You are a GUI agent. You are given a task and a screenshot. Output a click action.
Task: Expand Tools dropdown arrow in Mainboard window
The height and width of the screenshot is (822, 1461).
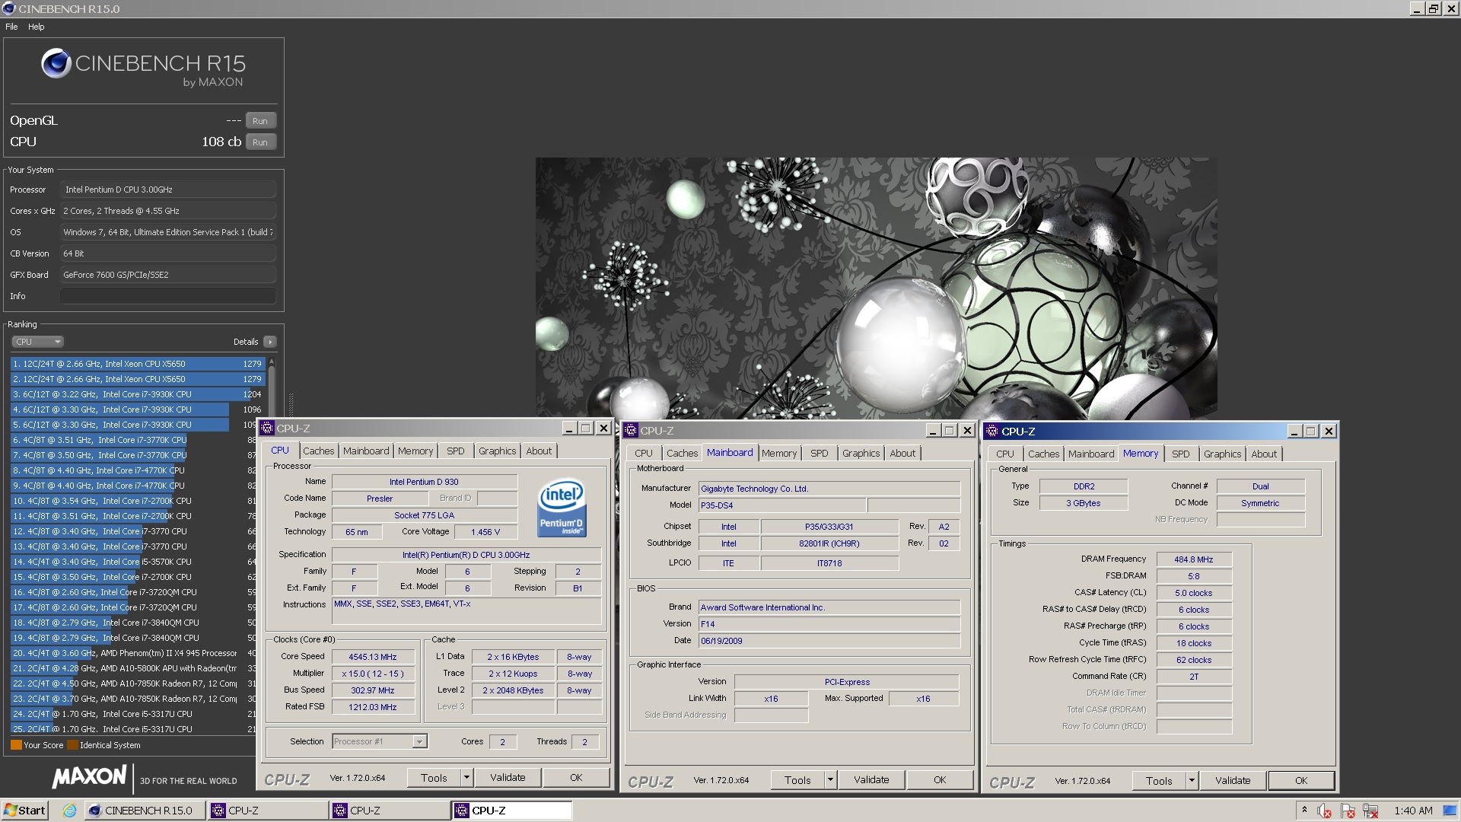click(830, 780)
